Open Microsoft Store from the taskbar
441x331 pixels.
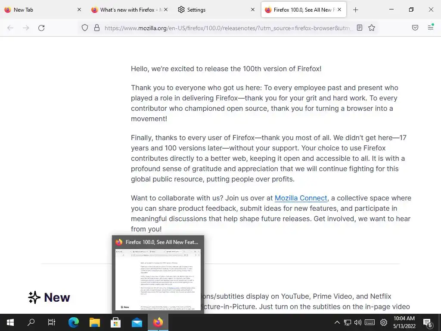coord(115,322)
